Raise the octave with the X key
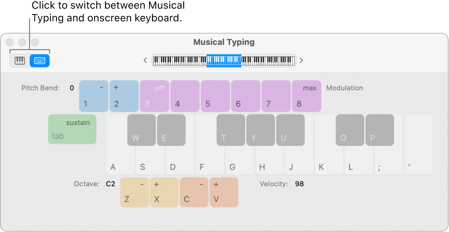 [x=164, y=192]
